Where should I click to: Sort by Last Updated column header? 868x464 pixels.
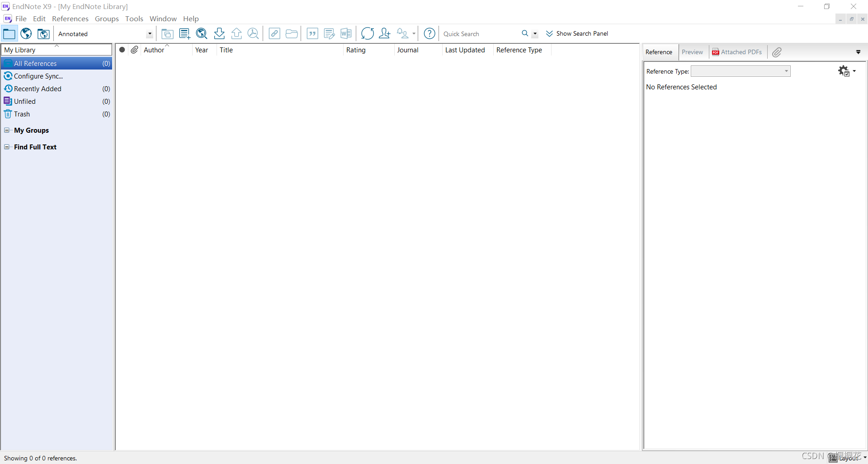tap(467, 50)
